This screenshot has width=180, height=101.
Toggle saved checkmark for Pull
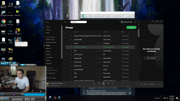71,51
